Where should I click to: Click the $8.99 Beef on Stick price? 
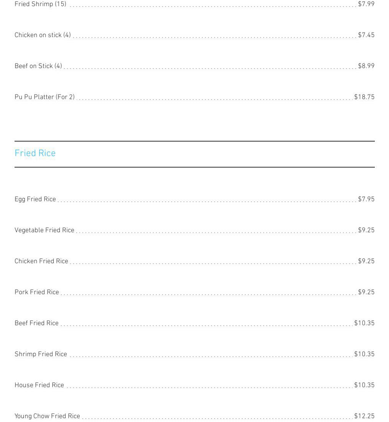[366, 66]
